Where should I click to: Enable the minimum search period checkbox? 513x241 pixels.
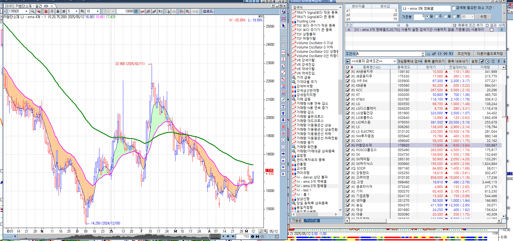pyautogui.click(x=453, y=8)
